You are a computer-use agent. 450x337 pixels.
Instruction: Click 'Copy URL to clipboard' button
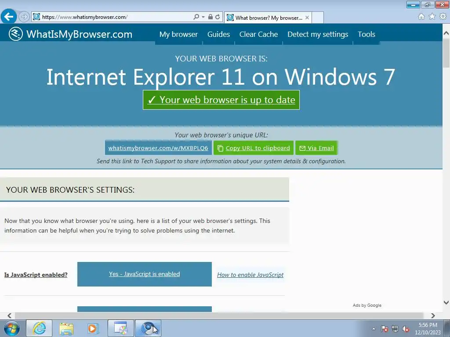click(x=254, y=148)
